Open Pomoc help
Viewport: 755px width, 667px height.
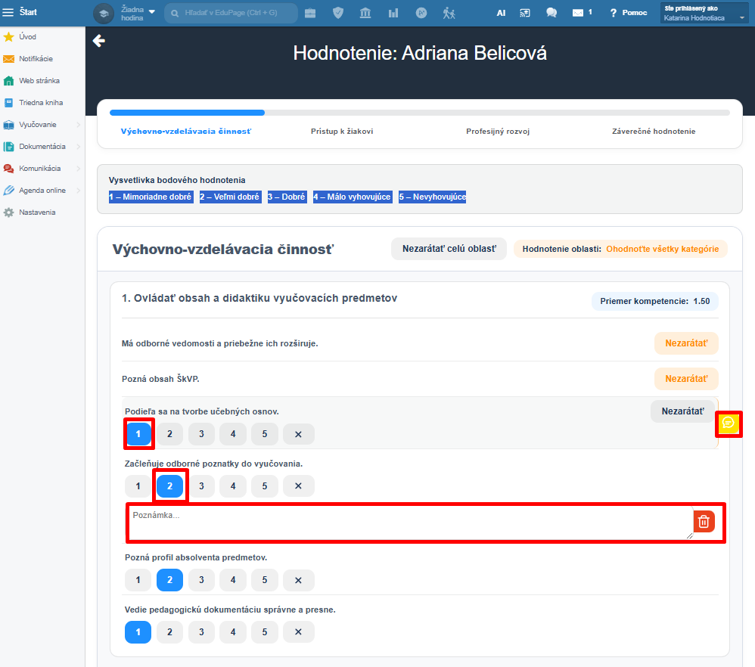pos(629,13)
